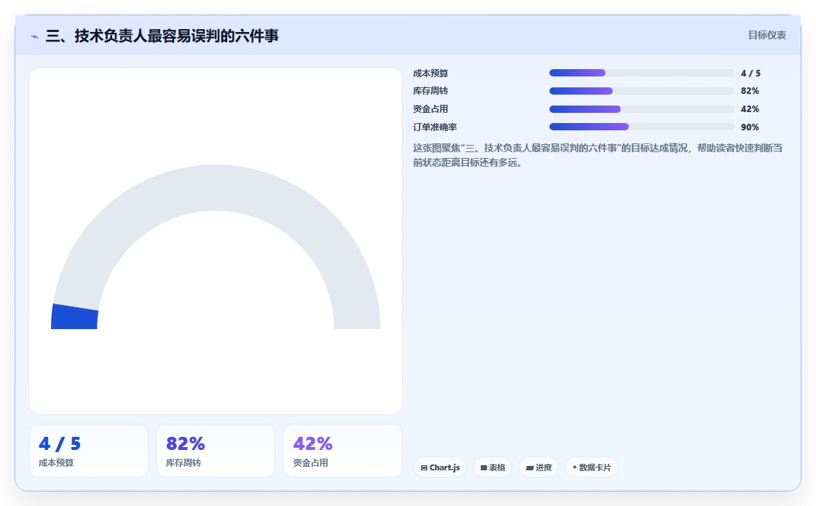Image resolution: width=816 pixels, height=506 pixels.
Task: Click the 资金占用 progress bar
Action: point(642,109)
